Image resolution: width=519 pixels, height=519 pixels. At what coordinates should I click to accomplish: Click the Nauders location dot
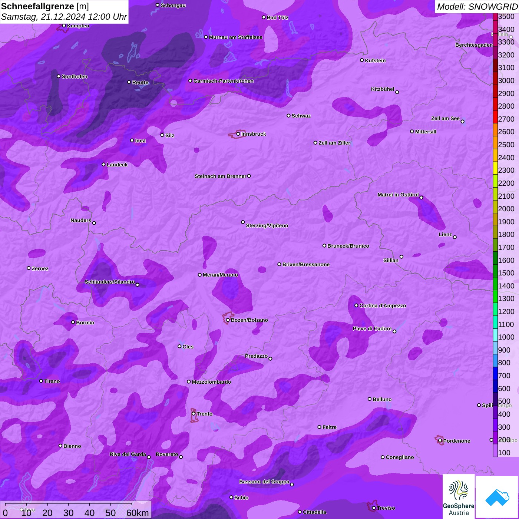tap(94, 223)
